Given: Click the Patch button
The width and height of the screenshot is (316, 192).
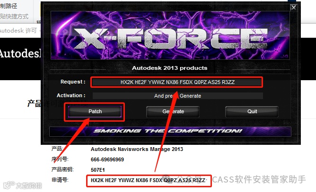Looking at the screenshot, I should point(95,112).
